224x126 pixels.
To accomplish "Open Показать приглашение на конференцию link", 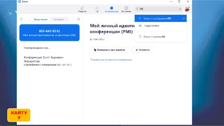I will click(x=111, y=60).
